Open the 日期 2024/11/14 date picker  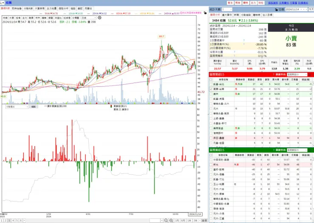pos(296,9)
